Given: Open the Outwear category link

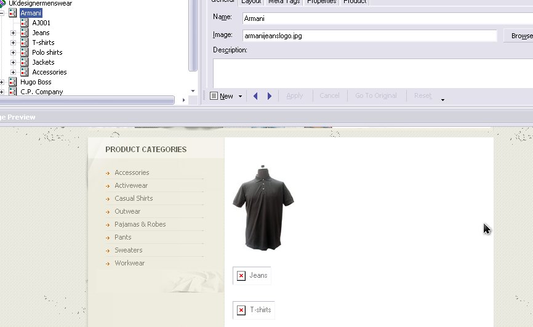Looking at the screenshot, I should pos(127,211).
